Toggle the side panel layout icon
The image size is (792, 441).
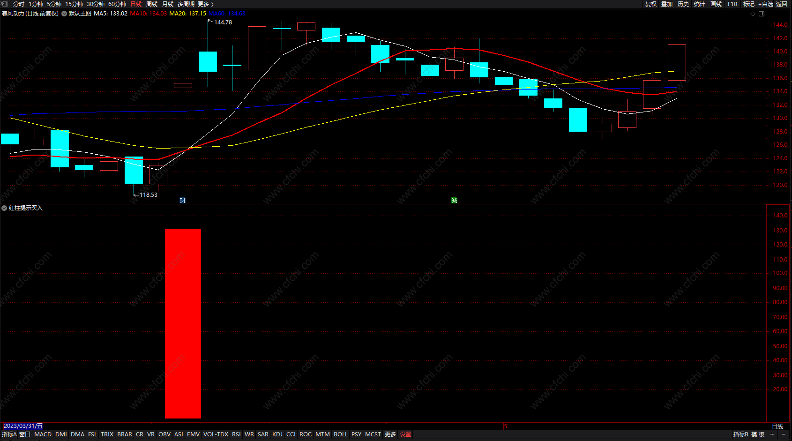tap(762, 14)
